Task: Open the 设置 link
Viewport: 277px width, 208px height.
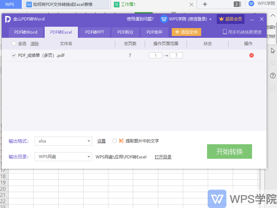Action: tap(101, 141)
